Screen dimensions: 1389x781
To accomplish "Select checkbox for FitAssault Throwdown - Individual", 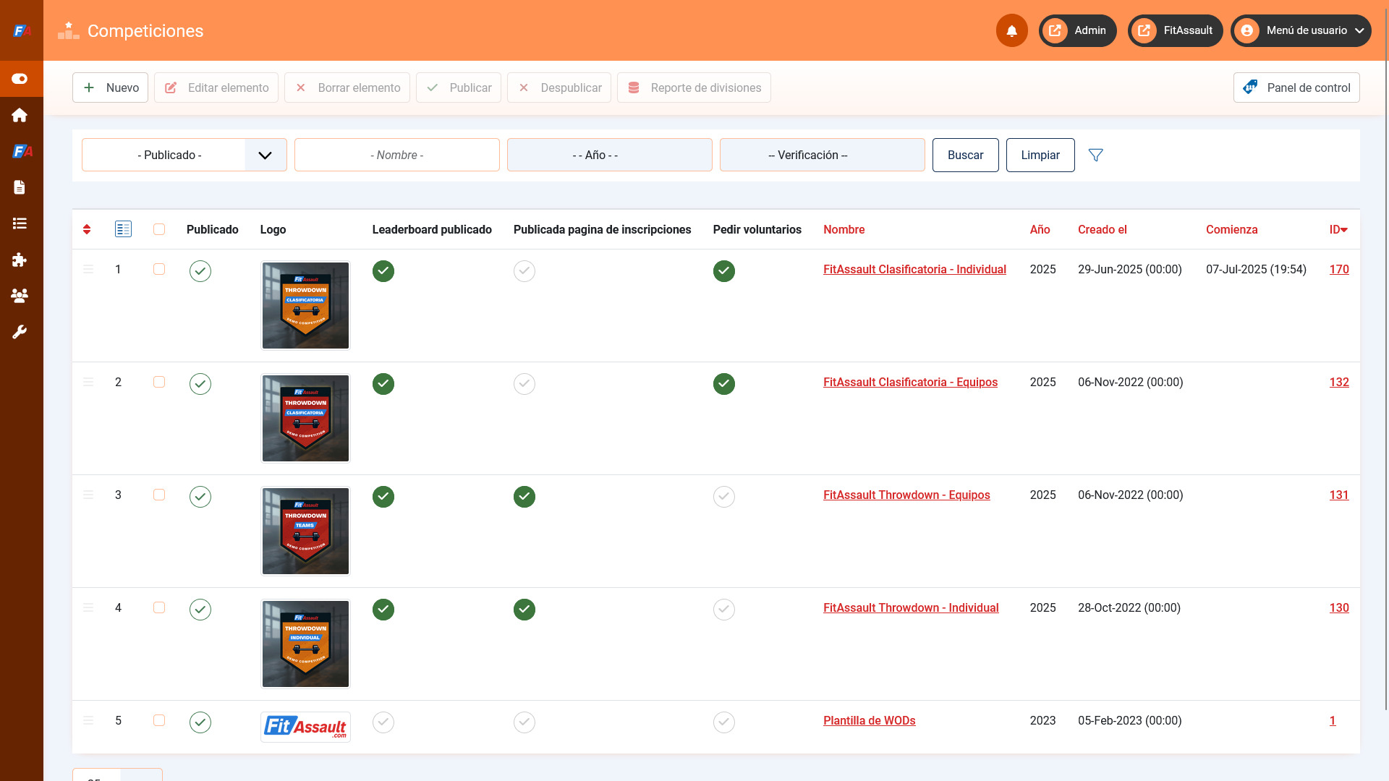I will click(159, 607).
